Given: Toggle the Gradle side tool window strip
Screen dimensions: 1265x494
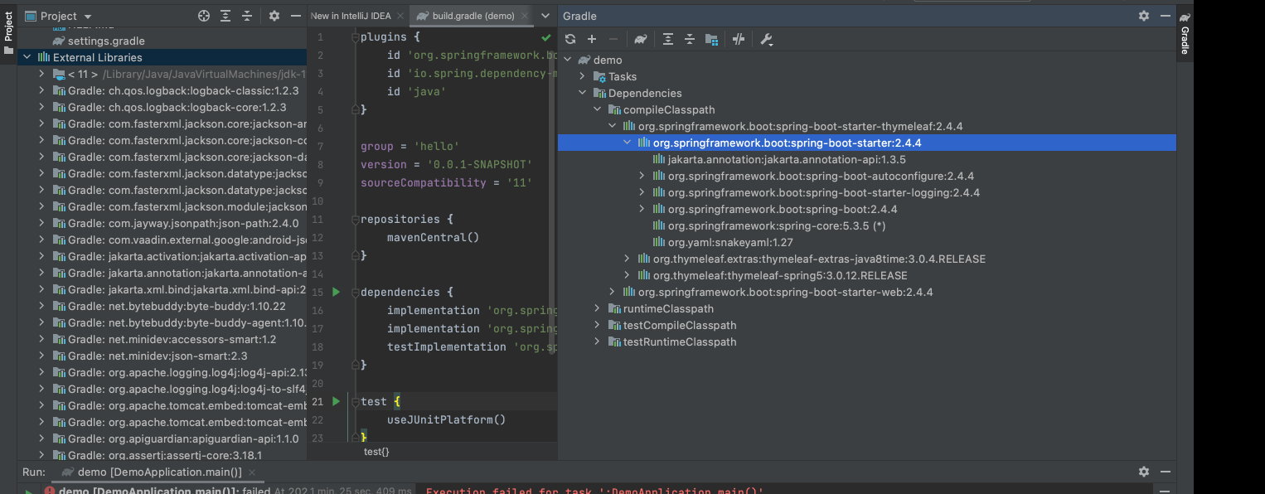Looking at the screenshot, I should click(1185, 33).
